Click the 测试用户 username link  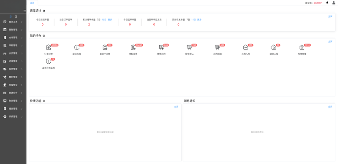318,3
